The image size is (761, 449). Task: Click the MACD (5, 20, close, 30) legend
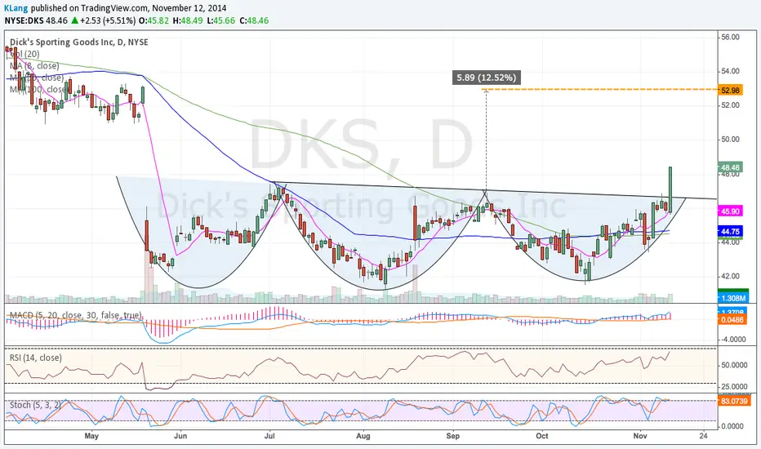[x=76, y=315]
